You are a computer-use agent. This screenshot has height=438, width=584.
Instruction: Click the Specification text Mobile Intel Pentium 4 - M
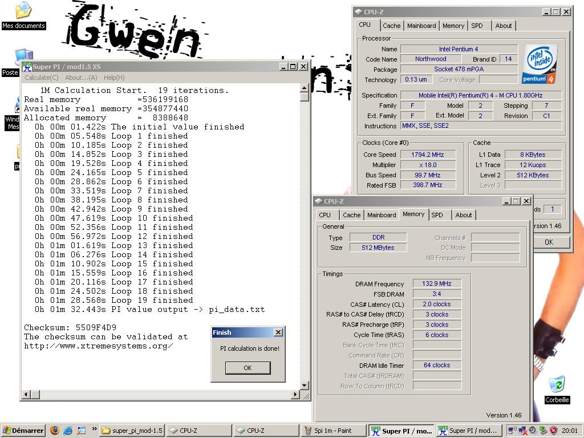point(480,95)
